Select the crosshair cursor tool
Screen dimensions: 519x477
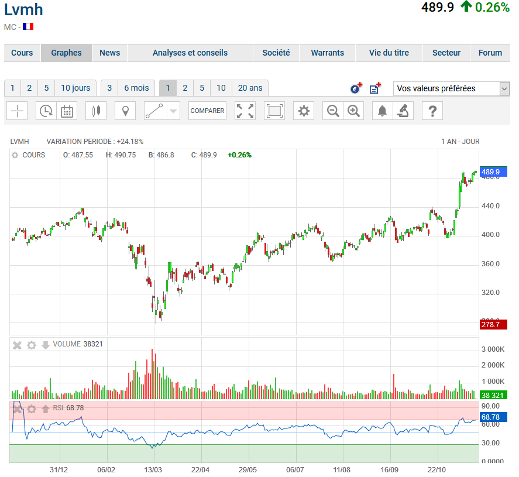click(x=18, y=111)
